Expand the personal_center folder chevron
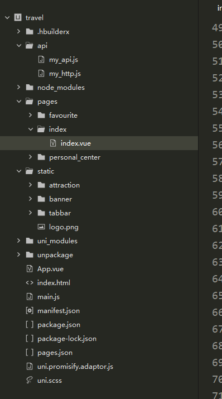The height and width of the screenshot is (399, 222). (30, 157)
